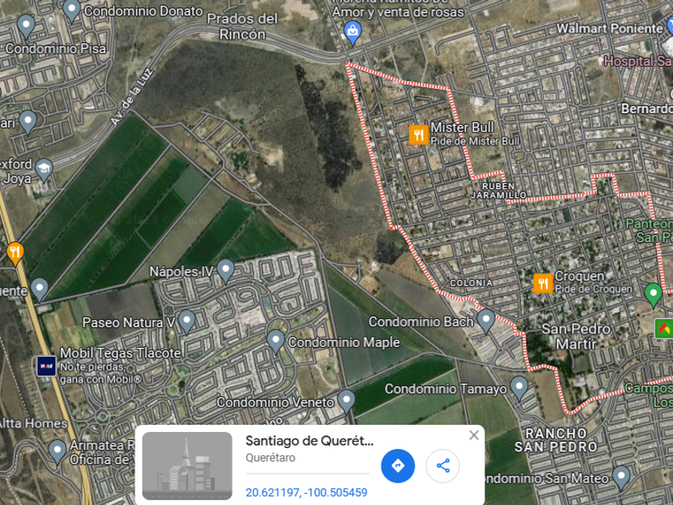
Task: Click the Nápoles IV location pin
Action: (225, 271)
